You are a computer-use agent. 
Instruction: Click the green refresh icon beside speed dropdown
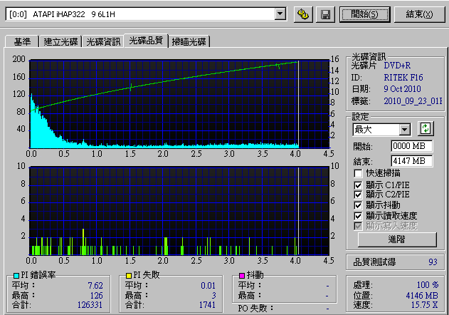coord(426,129)
